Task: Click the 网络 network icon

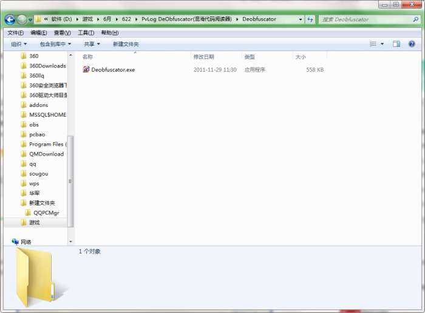Action: [15, 241]
